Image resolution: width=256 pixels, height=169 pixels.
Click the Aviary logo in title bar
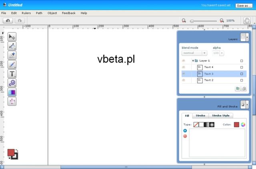tap(5, 5)
